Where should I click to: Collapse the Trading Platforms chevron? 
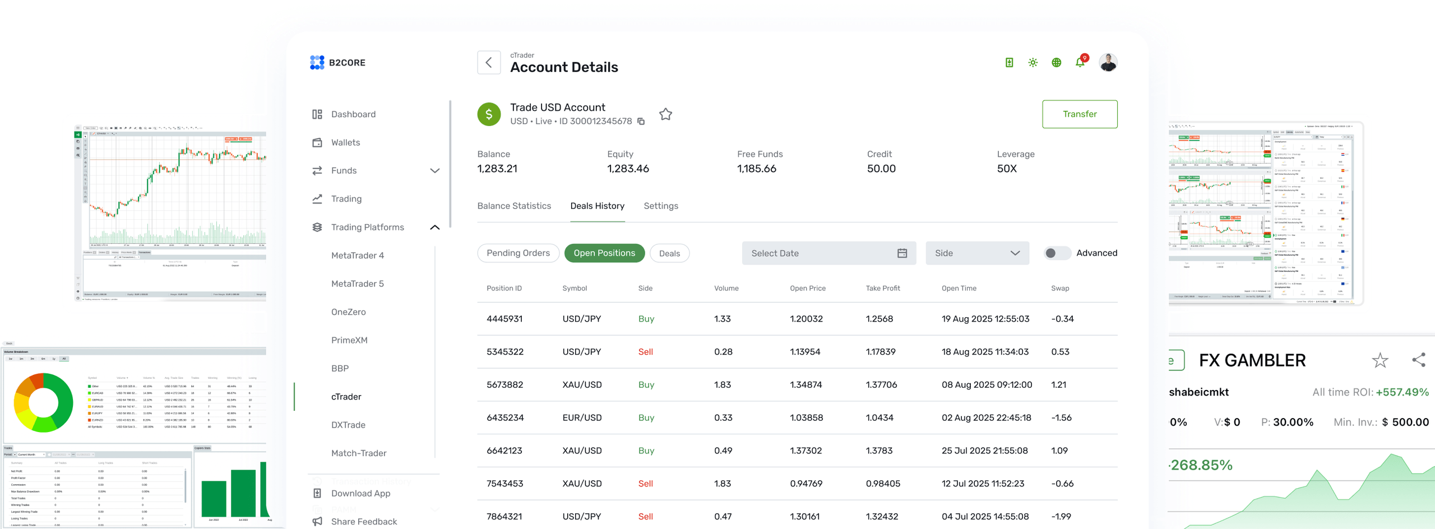(x=434, y=227)
